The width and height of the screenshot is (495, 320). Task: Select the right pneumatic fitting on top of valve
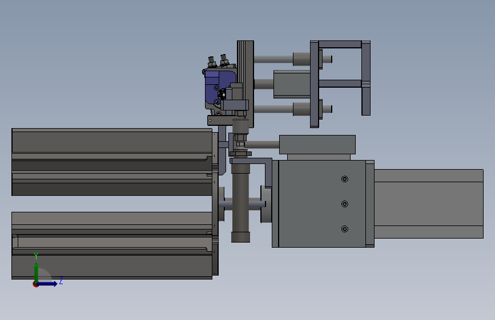point(224,60)
